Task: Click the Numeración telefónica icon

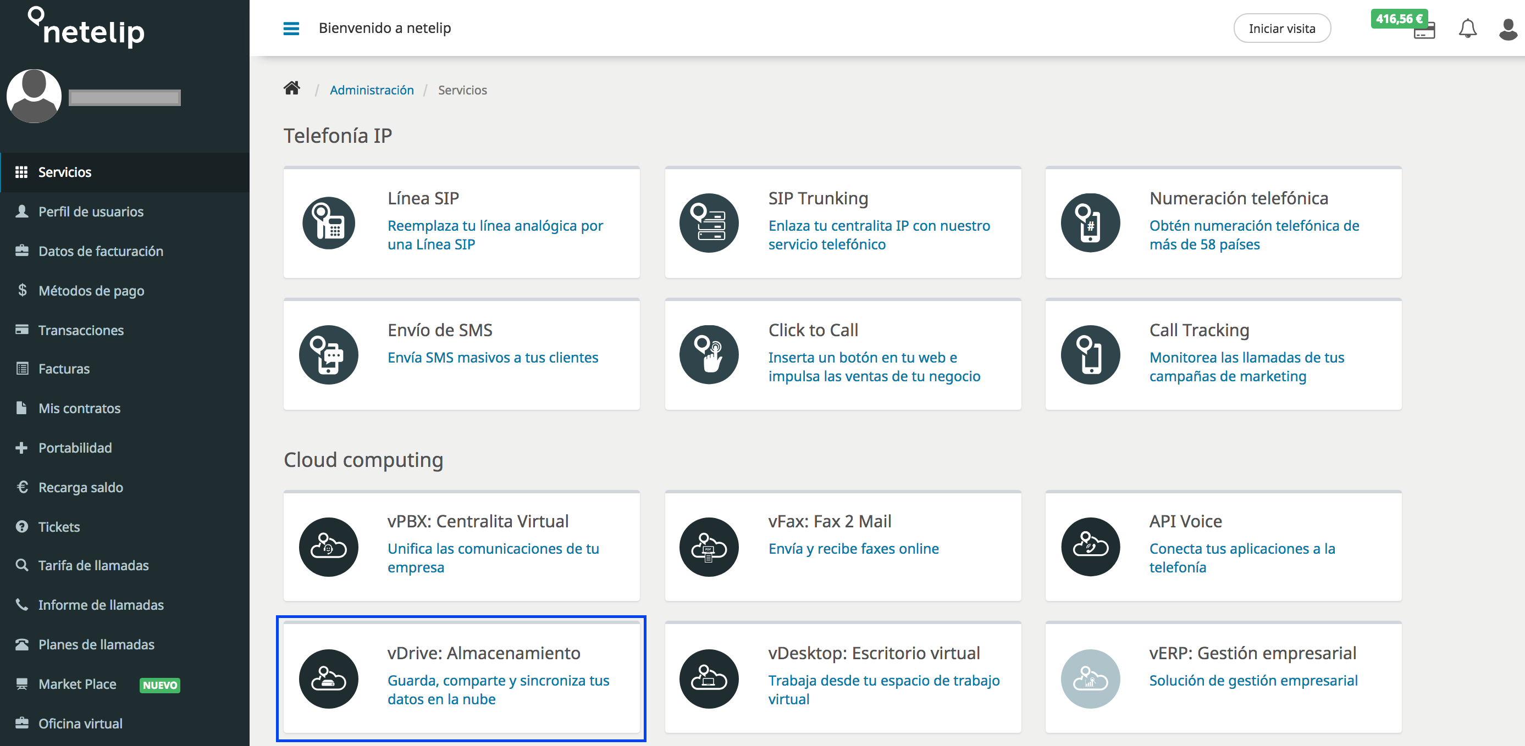Action: [1090, 223]
